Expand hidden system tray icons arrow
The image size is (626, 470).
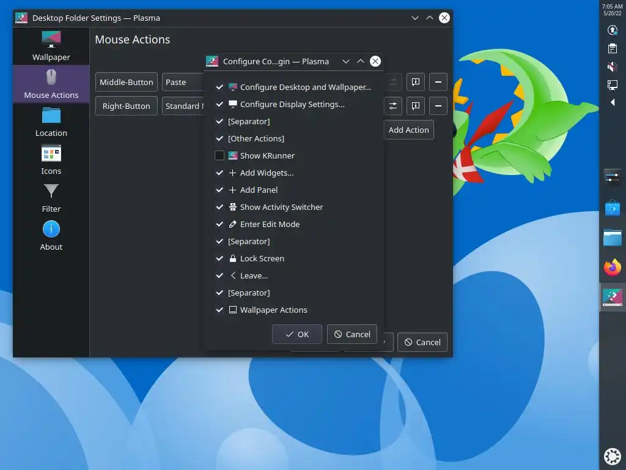click(613, 102)
